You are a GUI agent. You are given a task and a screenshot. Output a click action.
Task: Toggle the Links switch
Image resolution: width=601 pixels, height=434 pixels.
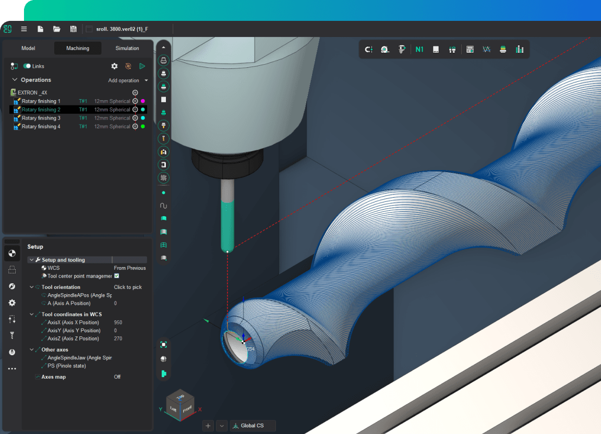click(27, 66)
